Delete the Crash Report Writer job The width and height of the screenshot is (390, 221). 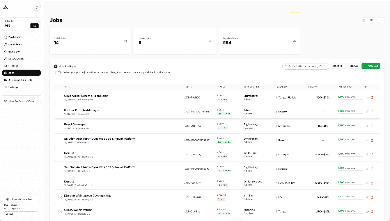[372, 212]
